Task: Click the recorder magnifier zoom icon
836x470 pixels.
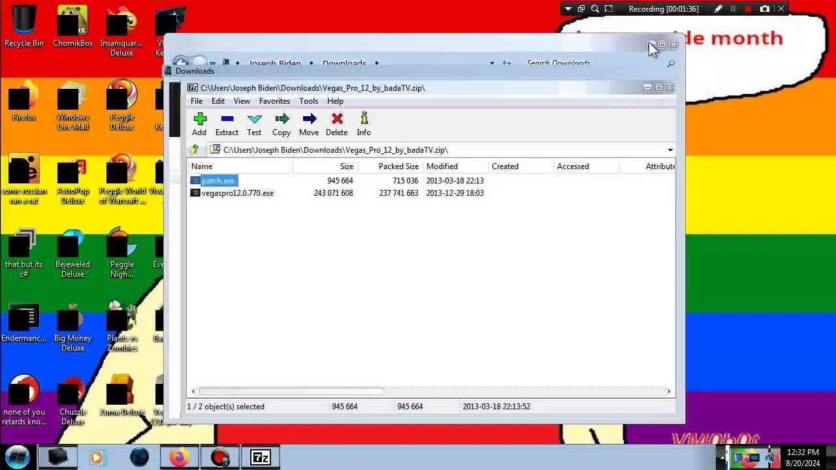Action: pyautogui.click(x=595, y=8)
